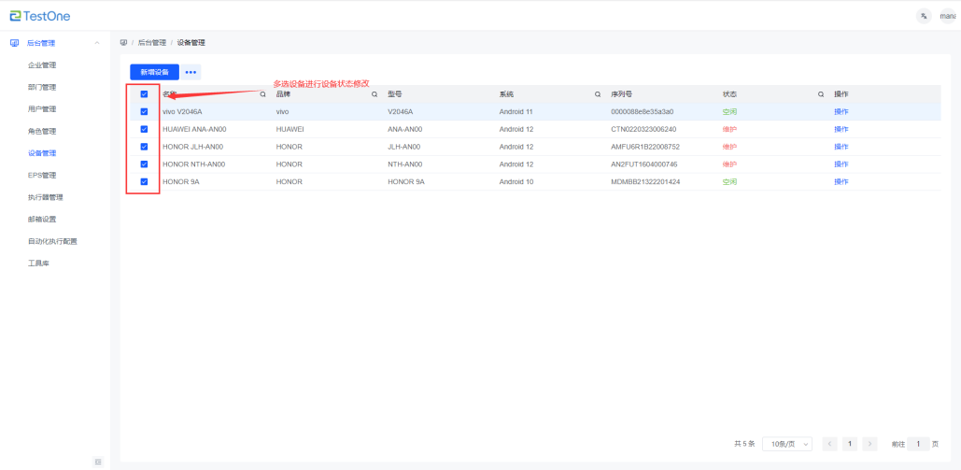The image size is (961, 470).
Task: Click the home monitor icon in breadcrumb
Action: (x=124, y=43)
